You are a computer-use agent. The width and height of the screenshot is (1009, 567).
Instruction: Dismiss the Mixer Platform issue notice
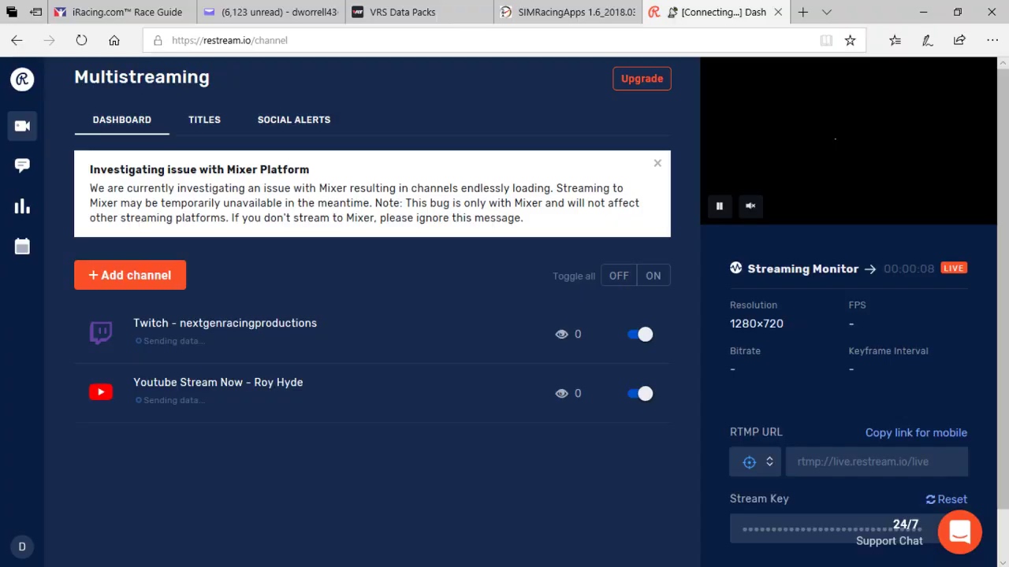(x=657, y=163)
